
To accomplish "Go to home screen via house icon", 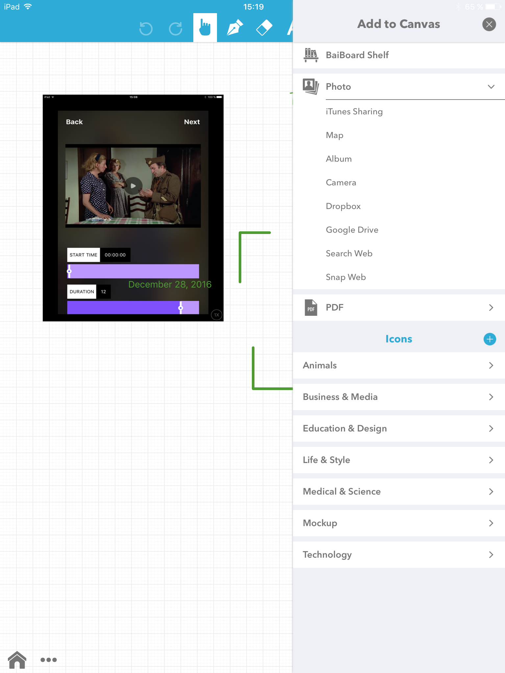I will (17, 660).
